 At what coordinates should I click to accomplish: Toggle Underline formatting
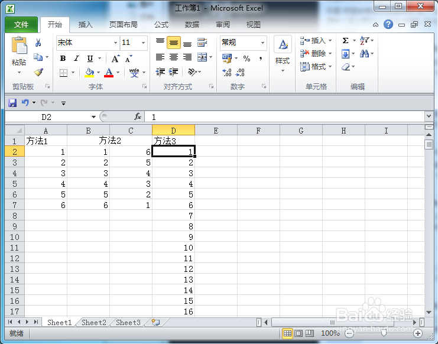tap(90, 59)
